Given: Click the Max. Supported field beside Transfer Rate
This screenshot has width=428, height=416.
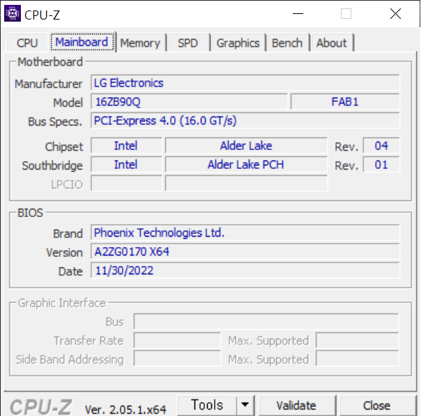Looking at the screenshot, I should click(x=358, y=341).
